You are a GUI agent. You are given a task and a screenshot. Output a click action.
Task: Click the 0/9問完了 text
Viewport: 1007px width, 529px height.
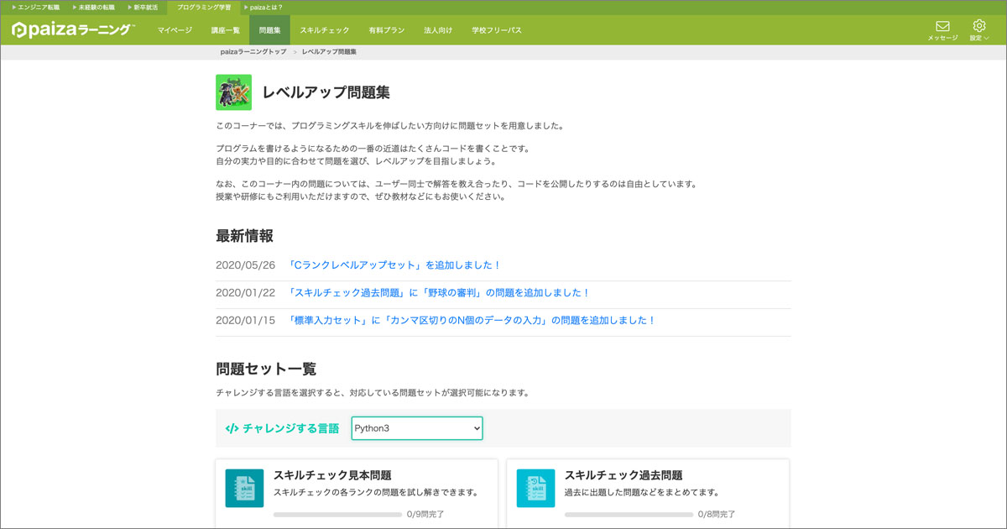[425, 514]
